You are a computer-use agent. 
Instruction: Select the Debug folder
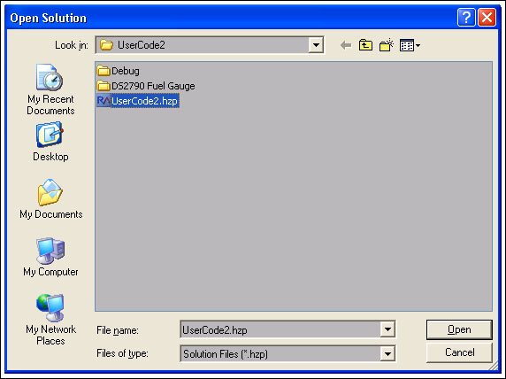tap(119, 71)
